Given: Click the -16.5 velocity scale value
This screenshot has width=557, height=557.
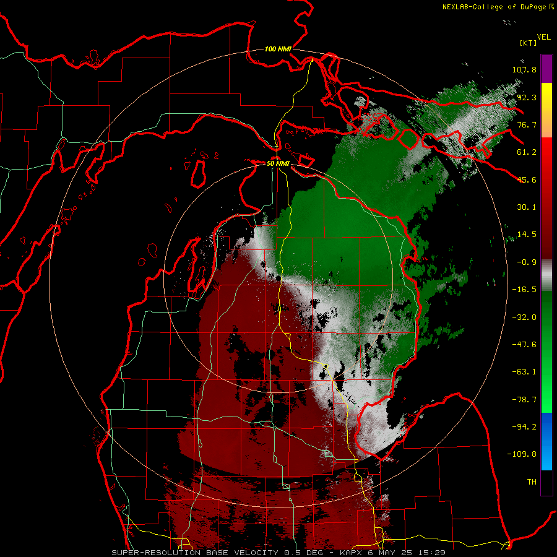Looking at the screenshot, I should click(x=524, y=290).
